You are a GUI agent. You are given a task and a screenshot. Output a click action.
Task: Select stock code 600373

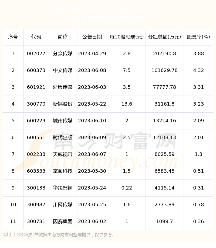[x=36, y=70]
